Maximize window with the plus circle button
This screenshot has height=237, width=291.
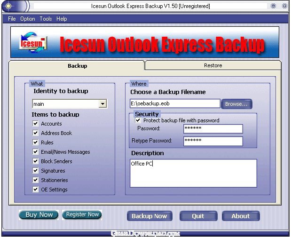tap(284, 6)
